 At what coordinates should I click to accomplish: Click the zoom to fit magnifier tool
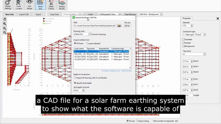click(4, 33)
